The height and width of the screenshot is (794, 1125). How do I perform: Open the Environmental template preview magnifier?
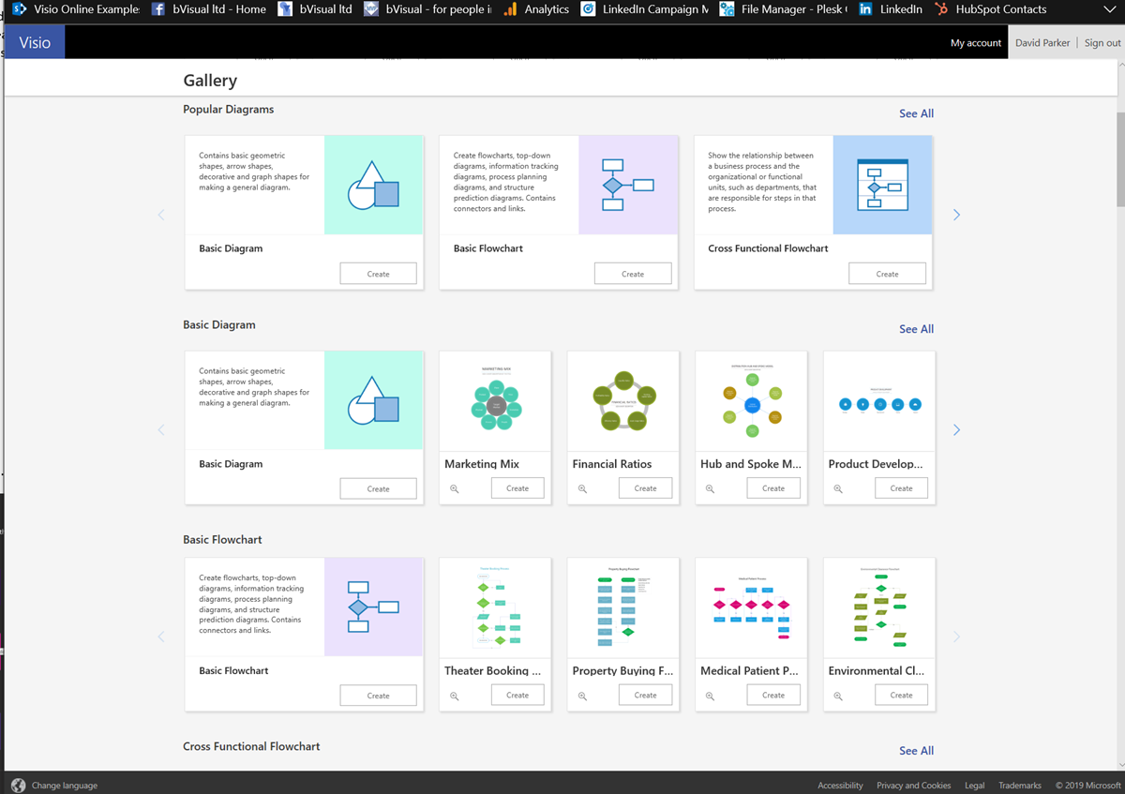[837, 695]
